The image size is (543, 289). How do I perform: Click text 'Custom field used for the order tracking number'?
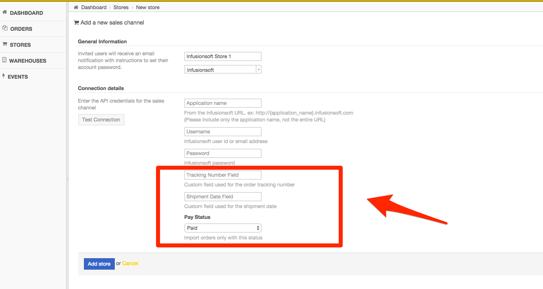click(240, 185)
